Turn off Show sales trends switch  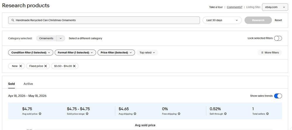tap(278, 96)
